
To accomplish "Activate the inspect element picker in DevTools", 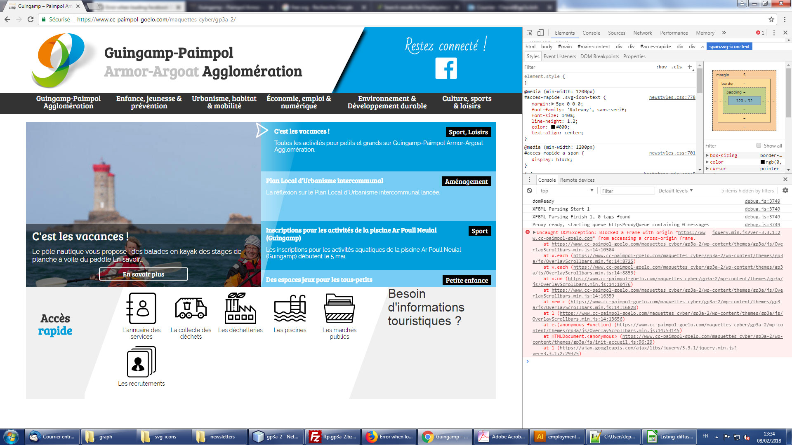I will point(529,33).
